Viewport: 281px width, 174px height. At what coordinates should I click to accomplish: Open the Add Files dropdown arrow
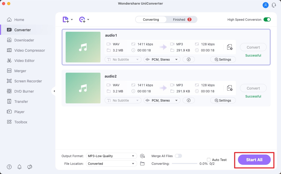click(72, 19)
